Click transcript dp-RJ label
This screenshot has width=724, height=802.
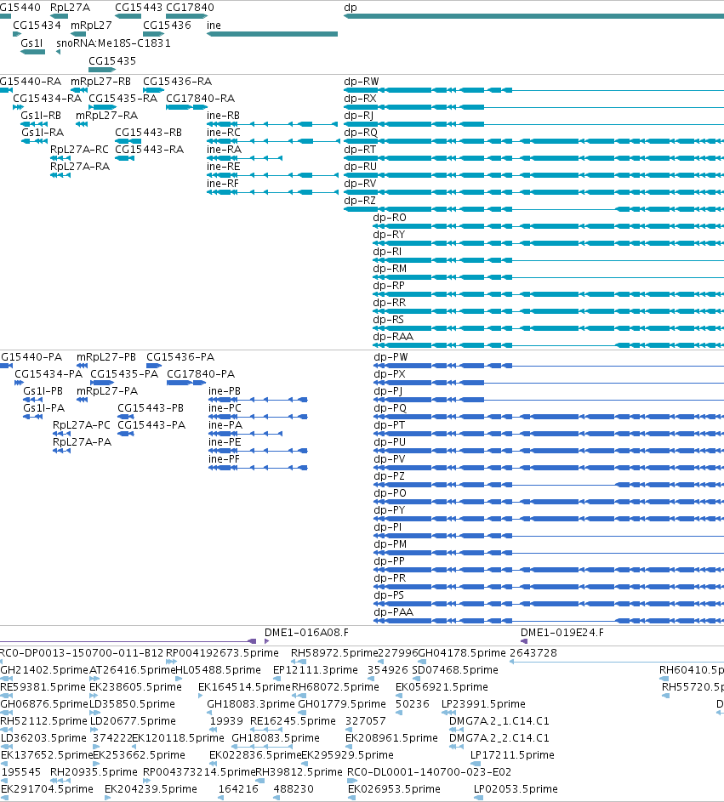[x=359, y=116]
